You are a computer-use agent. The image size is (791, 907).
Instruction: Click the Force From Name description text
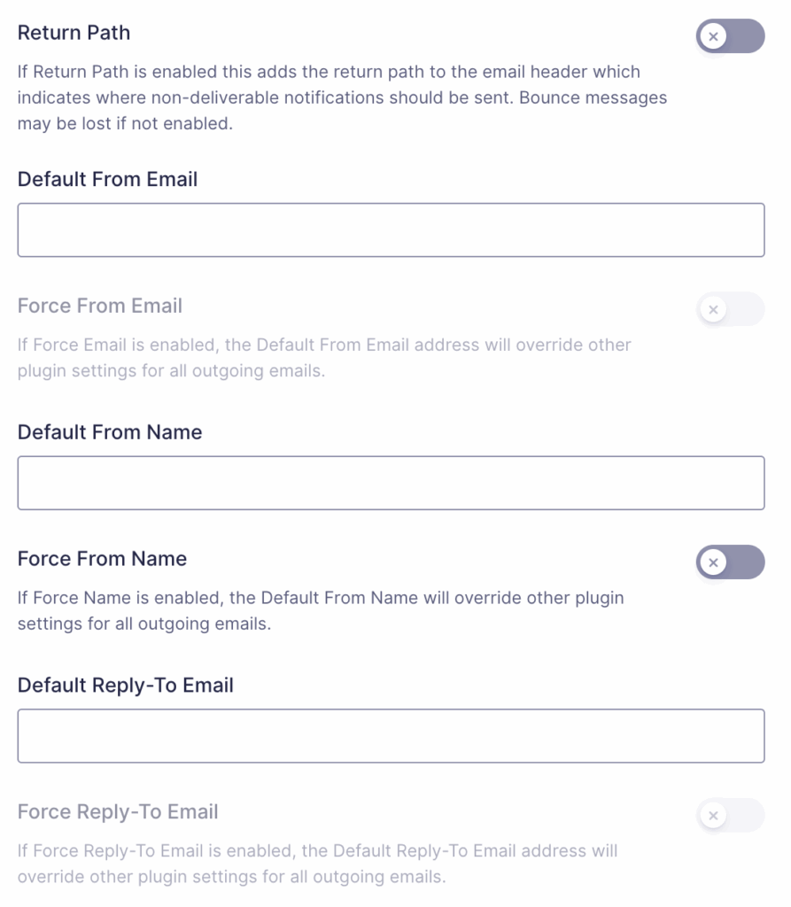[x=319, y=609]
